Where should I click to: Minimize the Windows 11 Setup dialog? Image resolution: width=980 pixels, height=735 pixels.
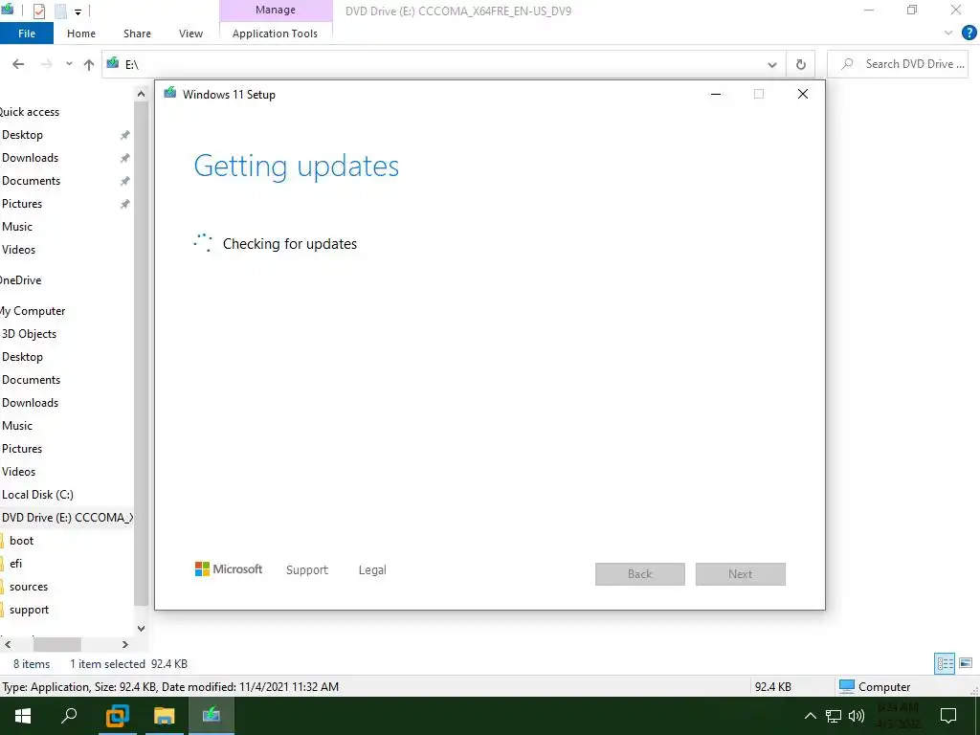point(716,95)
